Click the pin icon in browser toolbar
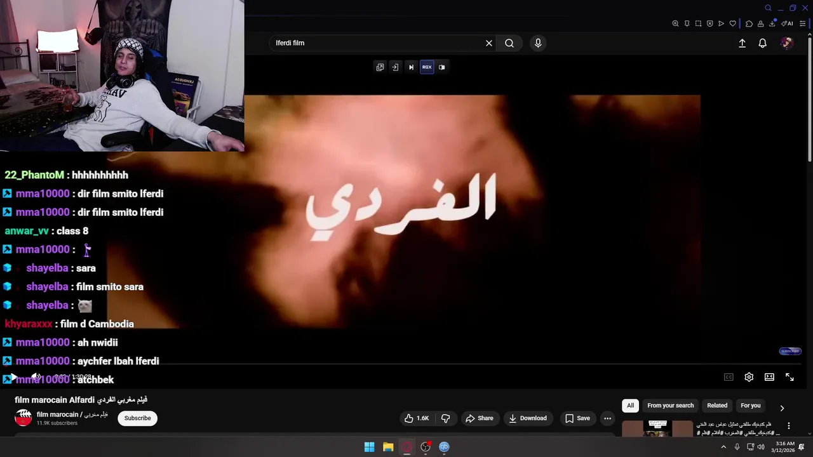813x457 pixels. click(687, 23)
